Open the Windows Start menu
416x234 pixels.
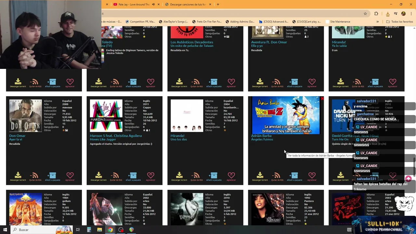5,229
